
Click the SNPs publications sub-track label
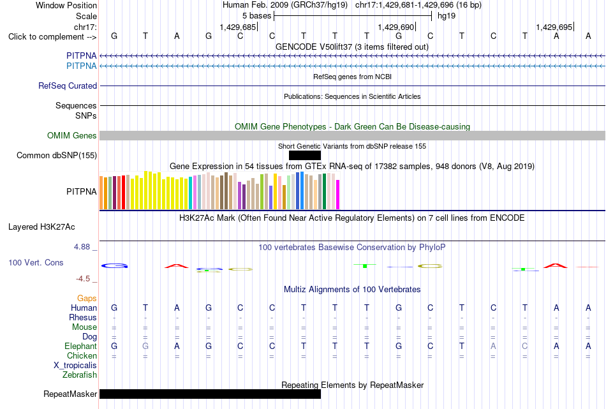[86, 115]
